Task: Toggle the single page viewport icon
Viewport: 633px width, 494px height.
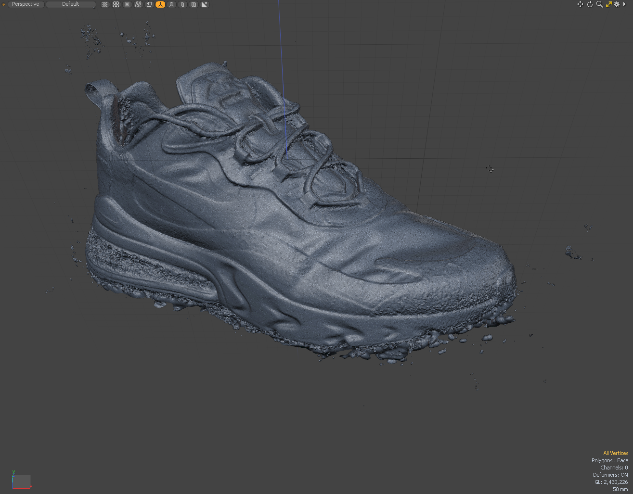Action: point(182,4)
